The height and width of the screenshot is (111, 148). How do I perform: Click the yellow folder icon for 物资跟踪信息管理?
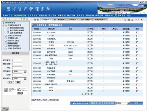pos(6,25)
